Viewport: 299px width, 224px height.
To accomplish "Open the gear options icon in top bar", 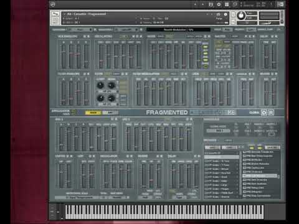I will tap(219, 4).
